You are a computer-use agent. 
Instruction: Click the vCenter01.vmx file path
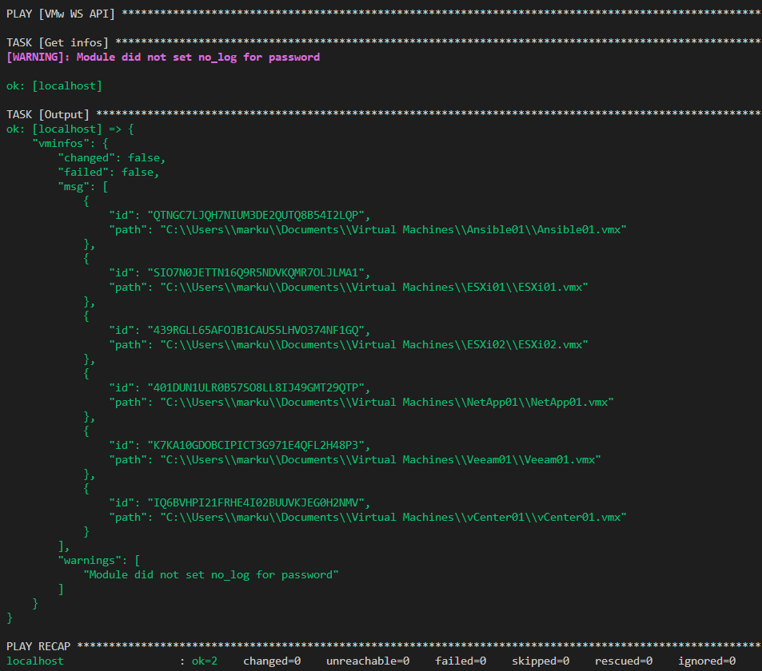pos(393,517)
